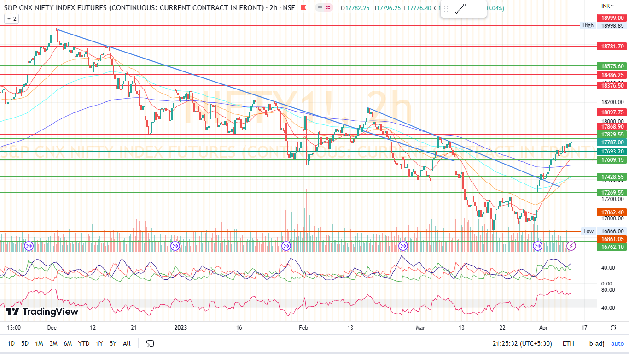Click the dash icon in the symbol status pill
This screenshot has height=354, width=629.
(320, 8)
